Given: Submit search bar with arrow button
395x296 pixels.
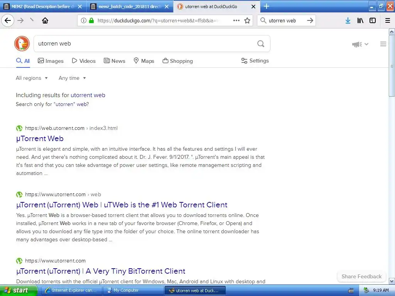Looking at the screenshot, I should coord(310,20).
